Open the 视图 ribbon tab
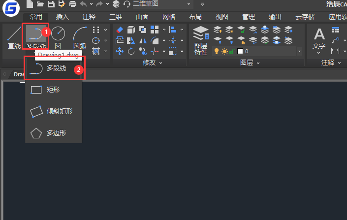The width and height of the screenshot is (347, 220). coord(222,17)
